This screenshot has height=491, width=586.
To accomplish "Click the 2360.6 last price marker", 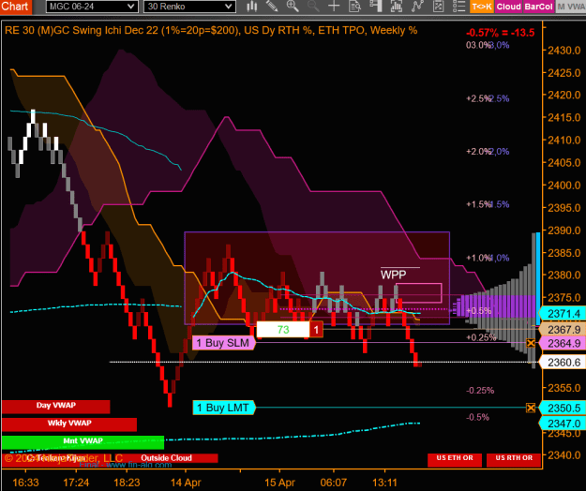I will point(562,363).
